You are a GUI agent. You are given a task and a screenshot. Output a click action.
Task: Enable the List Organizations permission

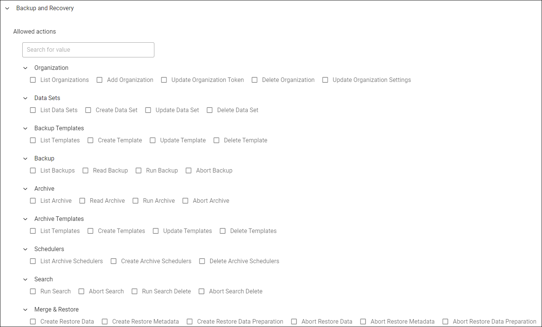[33, 80]
